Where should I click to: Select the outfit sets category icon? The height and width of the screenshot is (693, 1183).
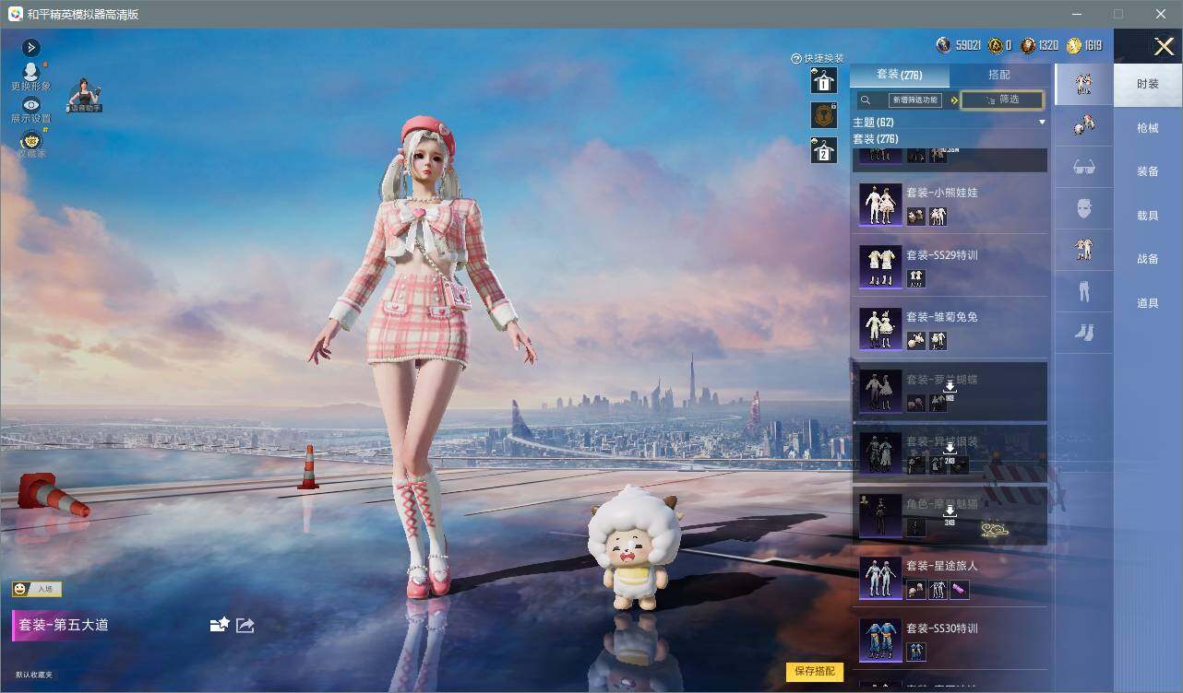click(x=1084, y=85)
